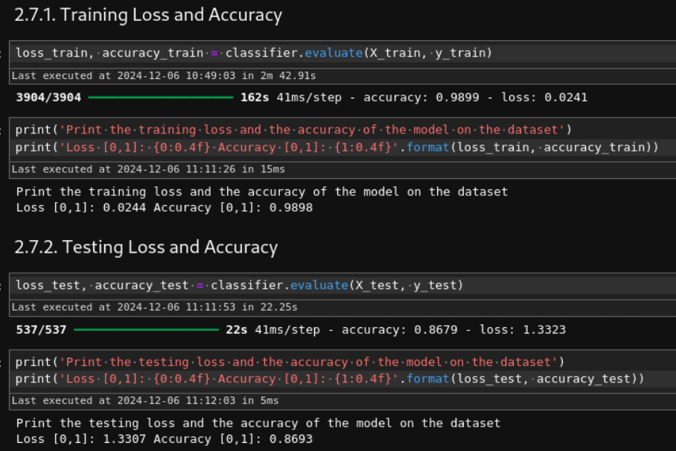This screenshot has width=676, height=451.
Task: Click the '2.7.2. Testing Loss and Accuracy' heading
Action: (146, 247)
